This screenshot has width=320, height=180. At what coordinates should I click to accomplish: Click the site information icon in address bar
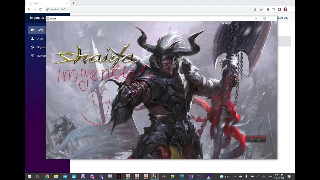[47, 9]
